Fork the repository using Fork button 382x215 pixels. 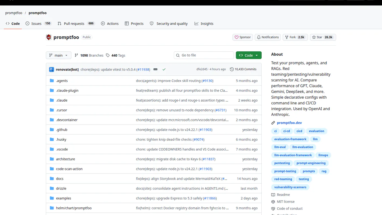click(x=295, y=37)
